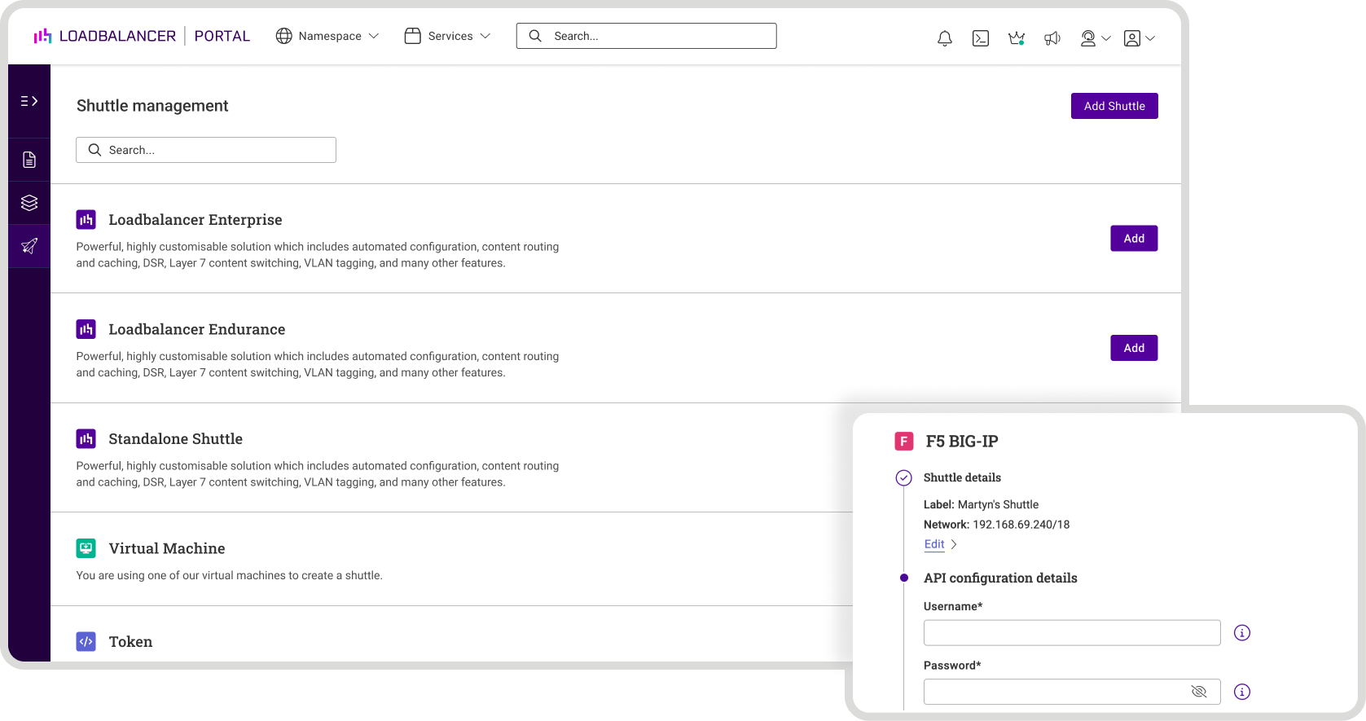Click the F5 BIG-IP title
Screen dimensions: 1366x721
[x=962, y=442]
